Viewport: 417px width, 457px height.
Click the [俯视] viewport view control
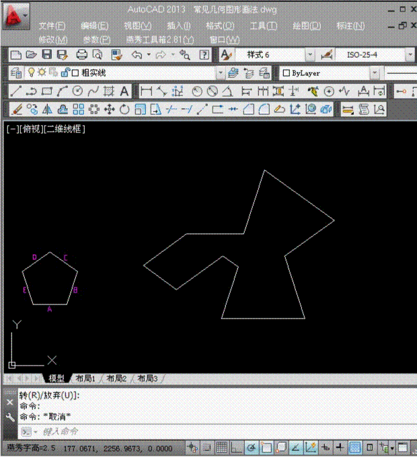31,129
